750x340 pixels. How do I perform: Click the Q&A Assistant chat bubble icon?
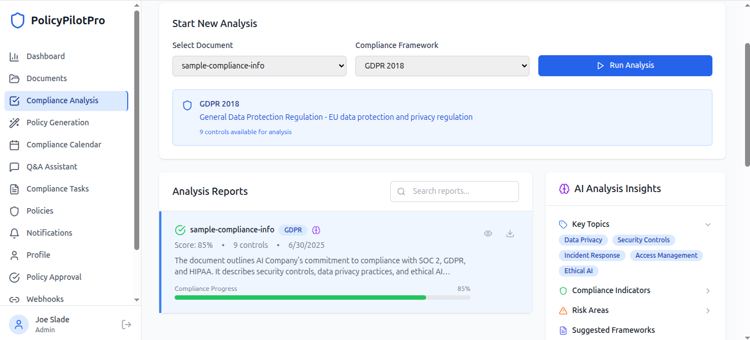tap(15, 167)
